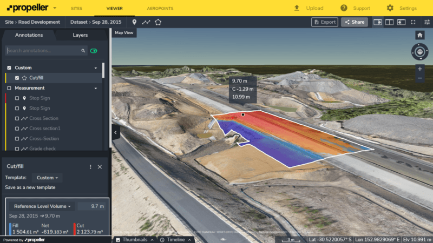Click the Export button
Viewport: 433px width, 243px height.
coord(325,22)
